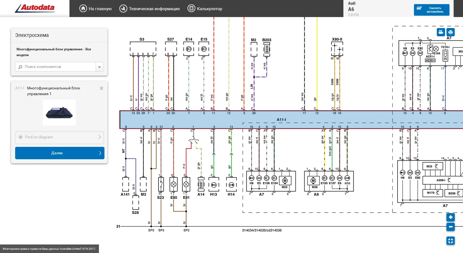The height and width of the screenshot is (253, 463).
Task: Click the S23 switch symbol
Action: pyautogui.click(x=161, y=184)
